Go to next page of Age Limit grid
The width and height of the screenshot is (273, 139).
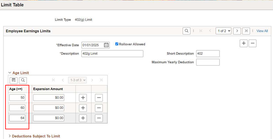(x=92, y=80)
